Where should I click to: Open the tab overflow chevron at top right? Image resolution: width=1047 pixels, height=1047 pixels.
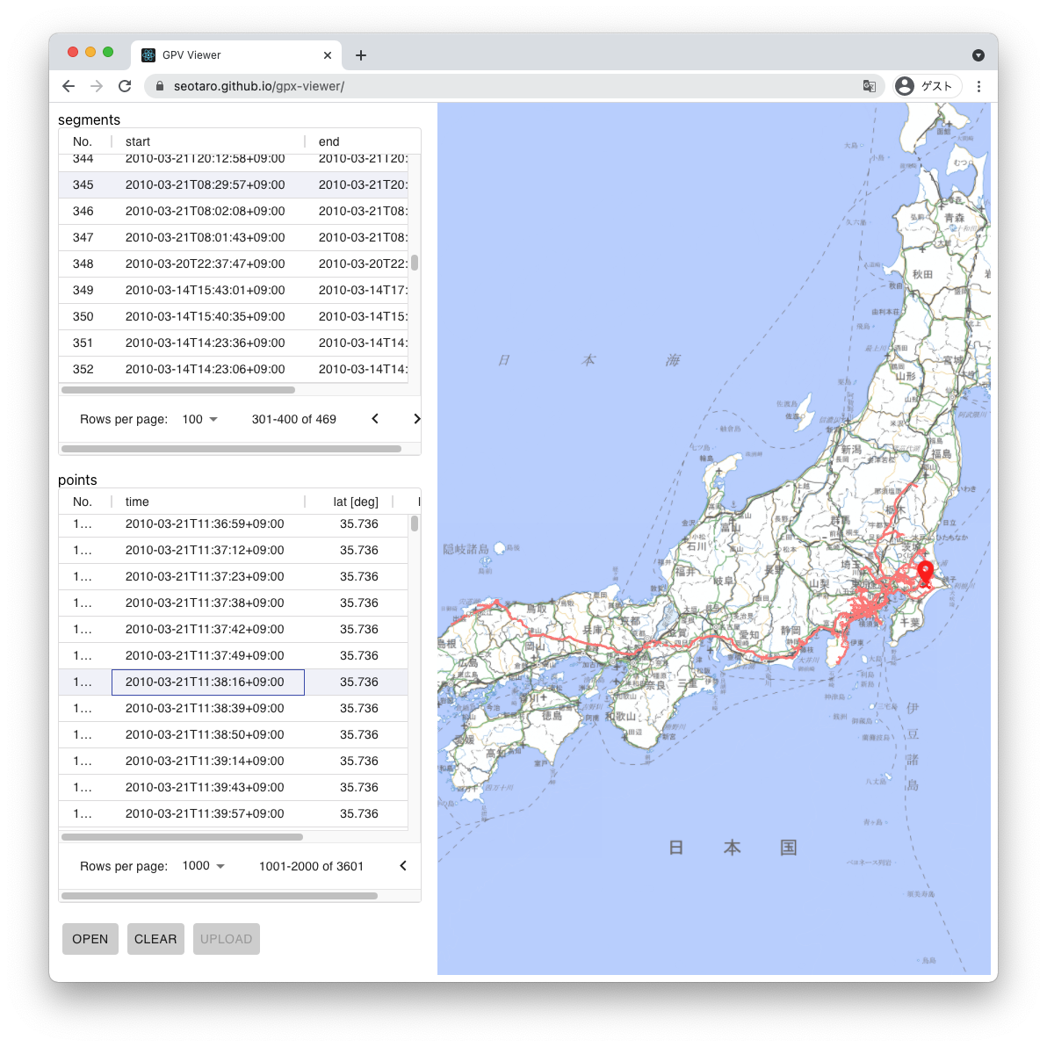tap(978, 54)
